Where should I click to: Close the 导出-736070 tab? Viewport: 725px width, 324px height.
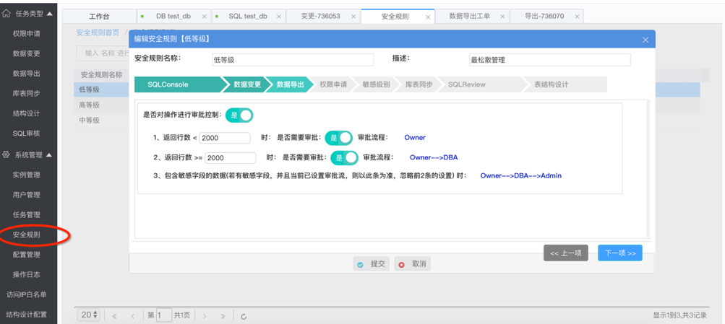pos(576,16)
